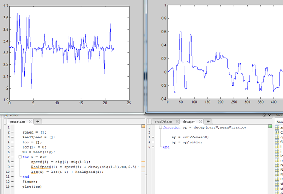Click the line 'sp = sp/ratio;' in decay.m

(x=187, y=142)
